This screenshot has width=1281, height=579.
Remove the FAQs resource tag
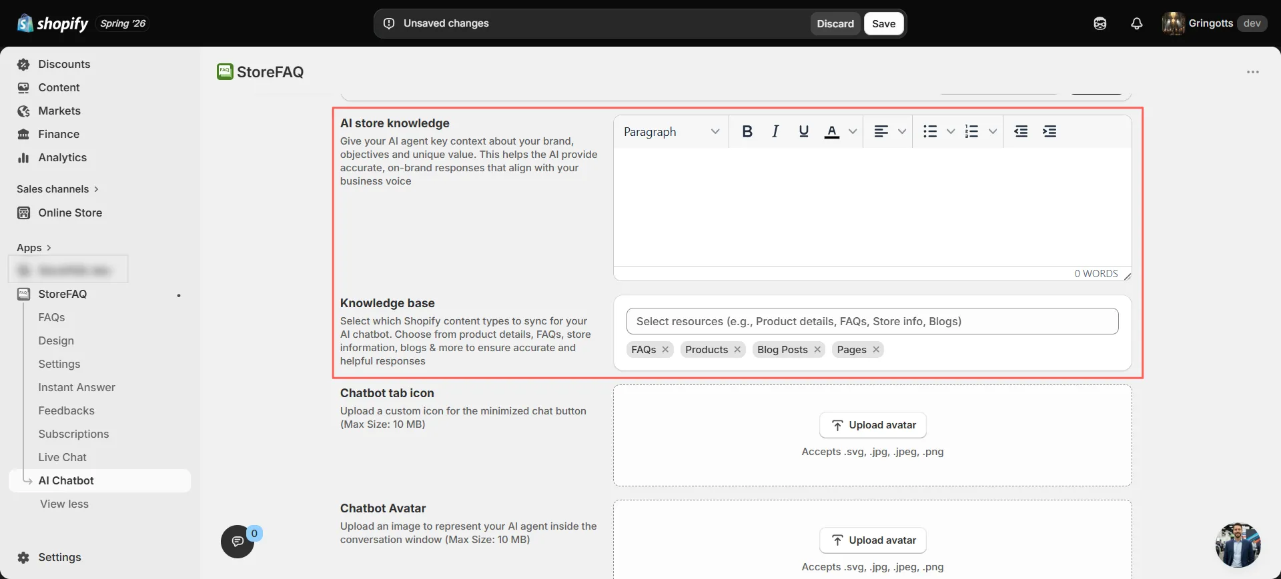tap(665, 350)
